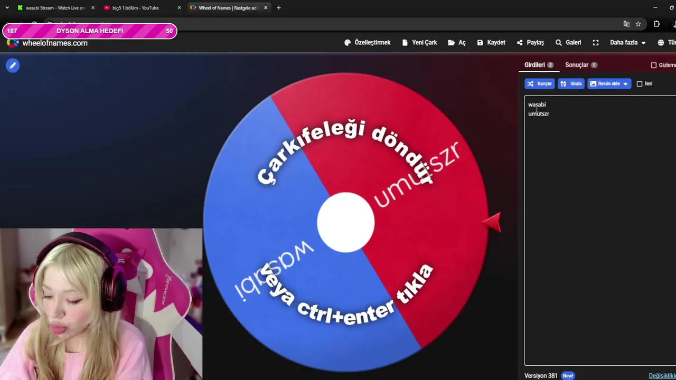The width and height of the screenshot is (676, 380).
Task: Open a saved wheel with Aç
Action: pyautogui.click(x=457, y=42)
